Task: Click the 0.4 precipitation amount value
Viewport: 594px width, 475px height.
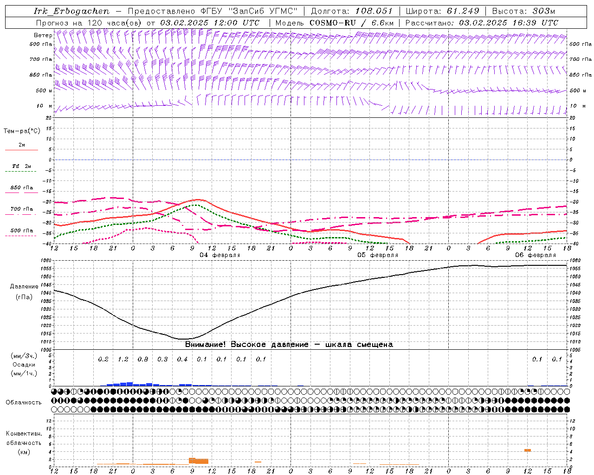Action: [x=182, y=359]
